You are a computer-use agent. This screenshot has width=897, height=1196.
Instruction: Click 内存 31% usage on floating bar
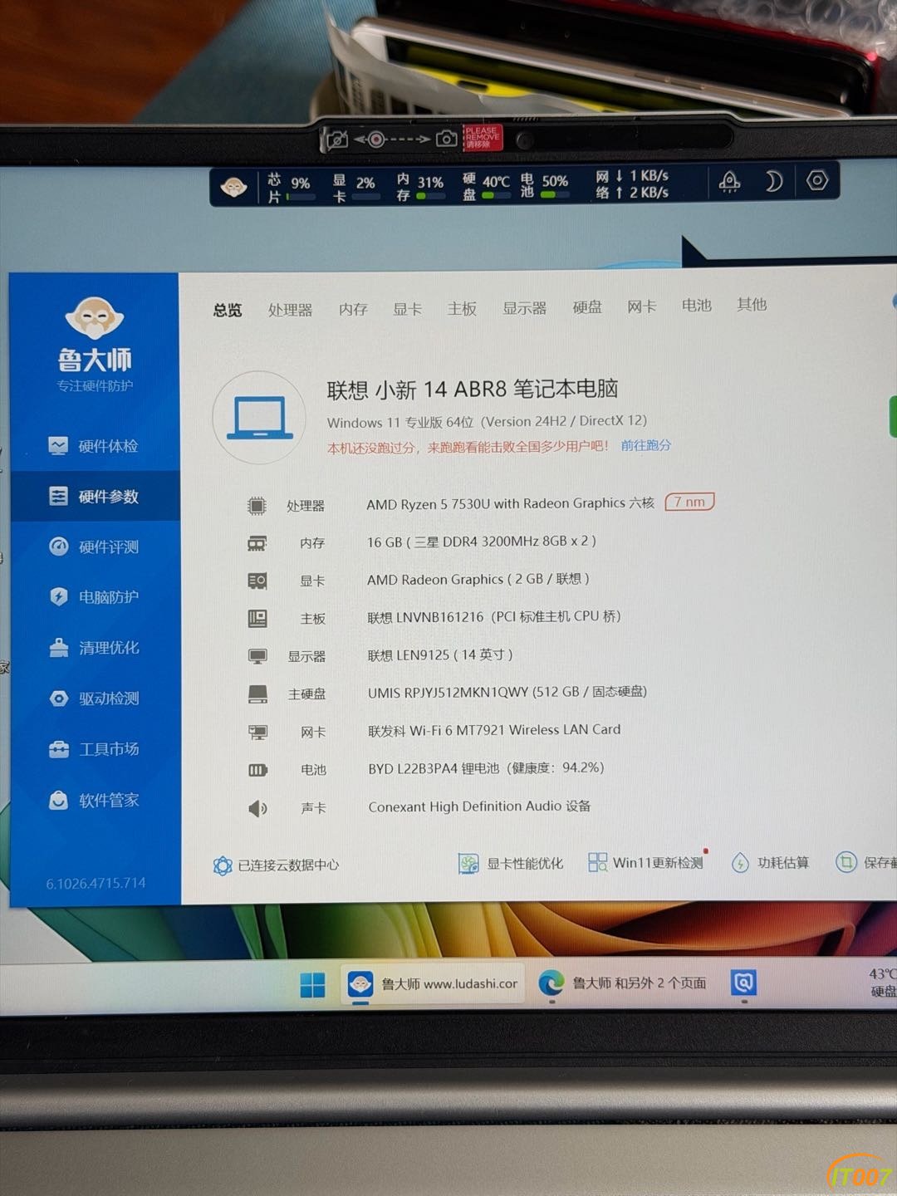pos(420,185)
